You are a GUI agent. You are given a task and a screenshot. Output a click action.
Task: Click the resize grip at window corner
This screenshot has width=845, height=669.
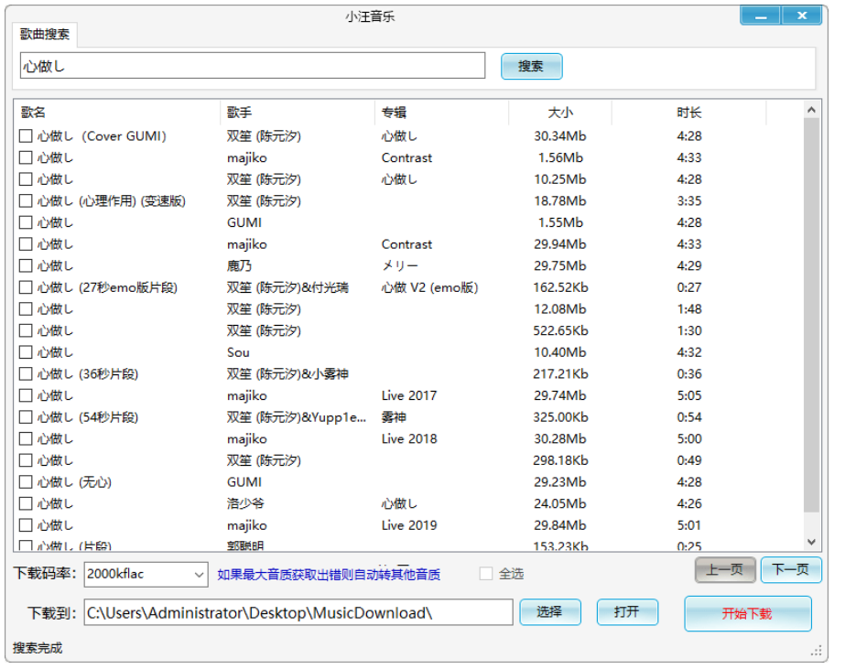click(817, 651)
